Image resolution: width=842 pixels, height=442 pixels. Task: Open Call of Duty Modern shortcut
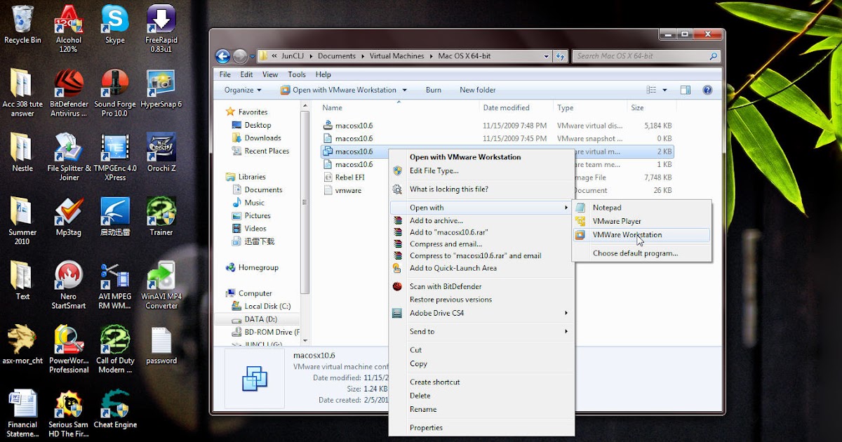[x=114, y=349]
